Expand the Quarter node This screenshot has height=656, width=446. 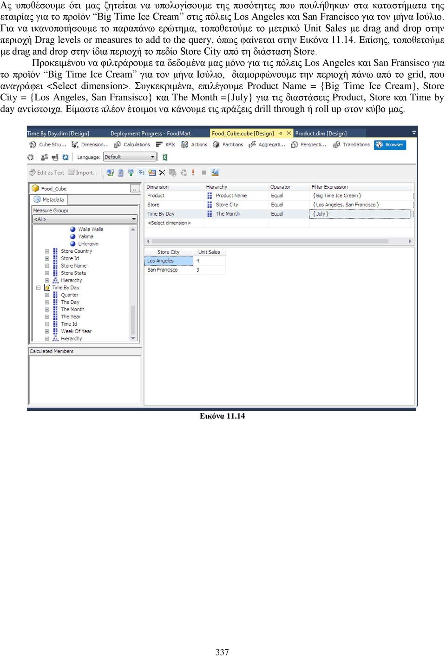tap(47, 295)
